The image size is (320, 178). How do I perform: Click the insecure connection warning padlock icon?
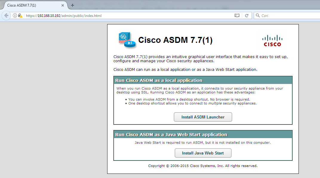point(20,15)
